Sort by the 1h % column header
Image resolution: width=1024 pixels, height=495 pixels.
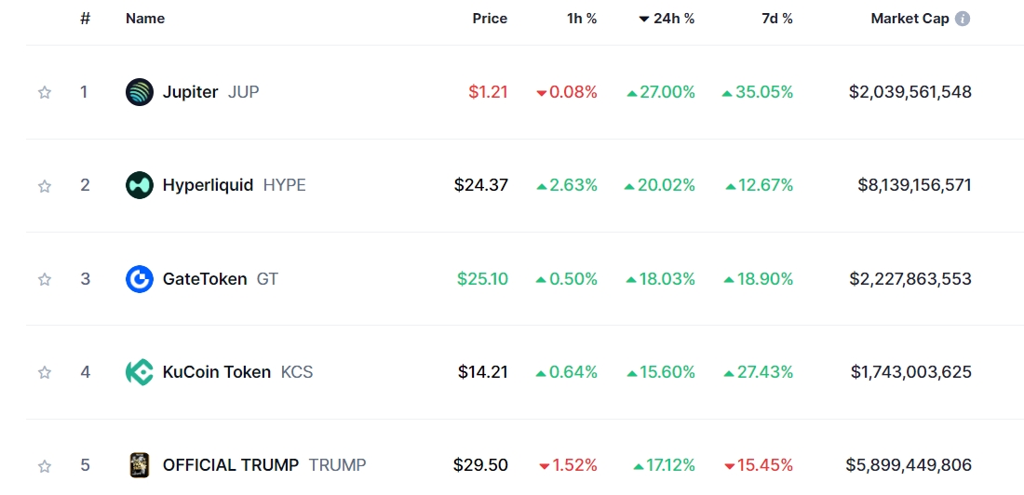581,19
